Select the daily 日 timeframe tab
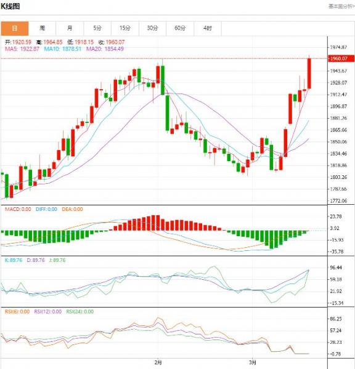355x369 pixels. (15, 28)
